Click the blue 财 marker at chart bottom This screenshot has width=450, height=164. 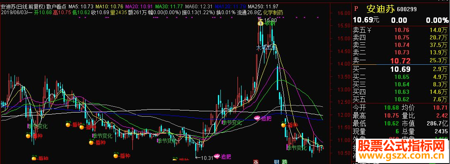(x=276, y=162)
